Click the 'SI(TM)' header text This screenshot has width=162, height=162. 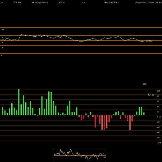pos(62,3)
